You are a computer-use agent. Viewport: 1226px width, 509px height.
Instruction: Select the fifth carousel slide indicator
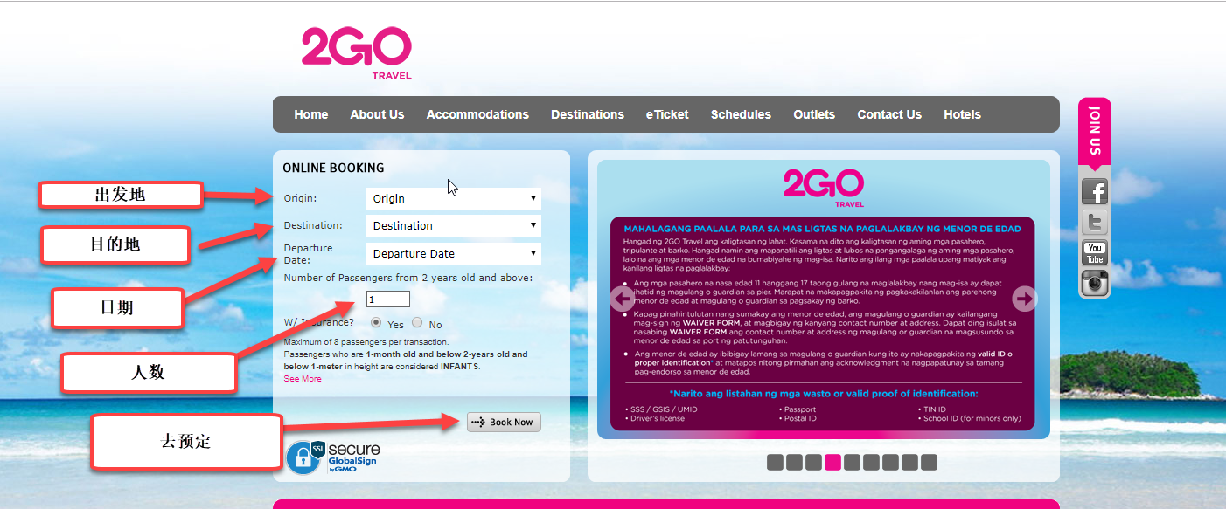[x=852, y=463]
